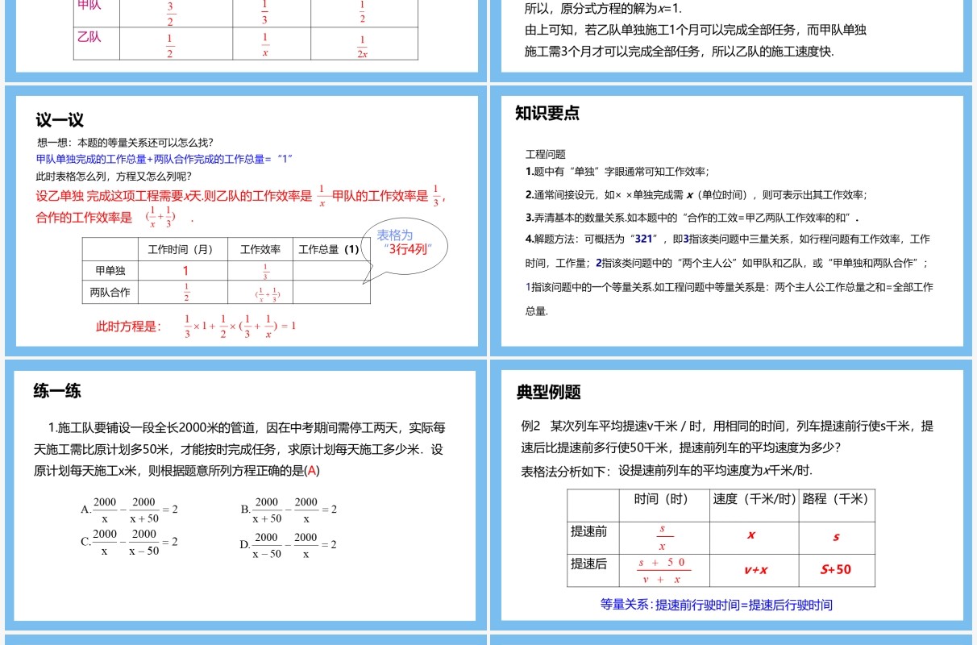This screenshot has height=645, width=977.
Task: Select the red 1 in 甲单独 row
Action: [185, 271]
